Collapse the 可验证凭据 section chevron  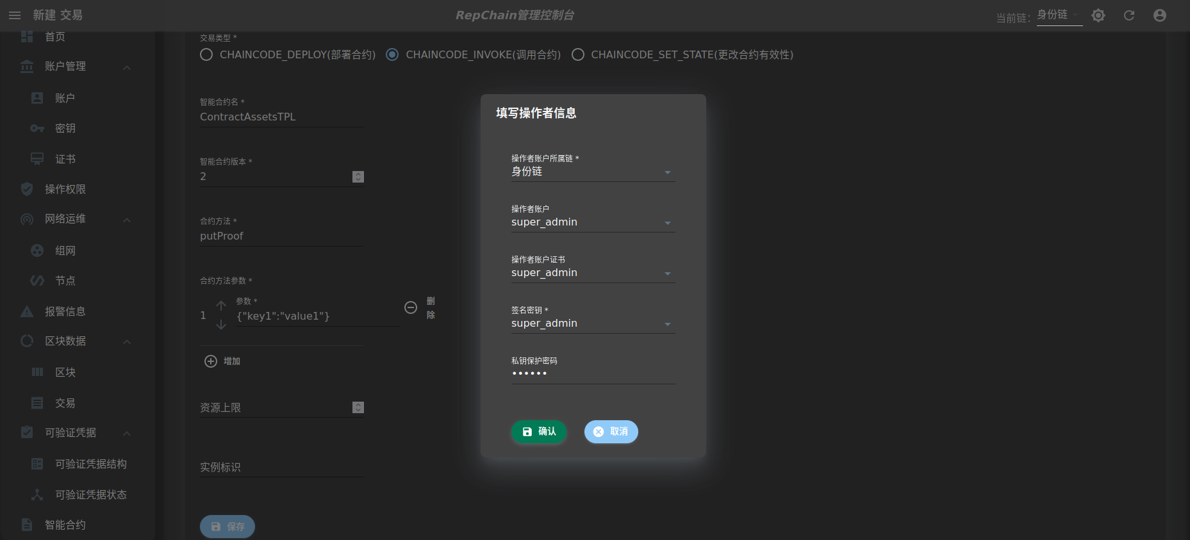(x=127, y=433)
